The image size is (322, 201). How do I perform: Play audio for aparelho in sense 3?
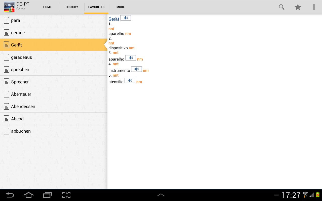131,58
